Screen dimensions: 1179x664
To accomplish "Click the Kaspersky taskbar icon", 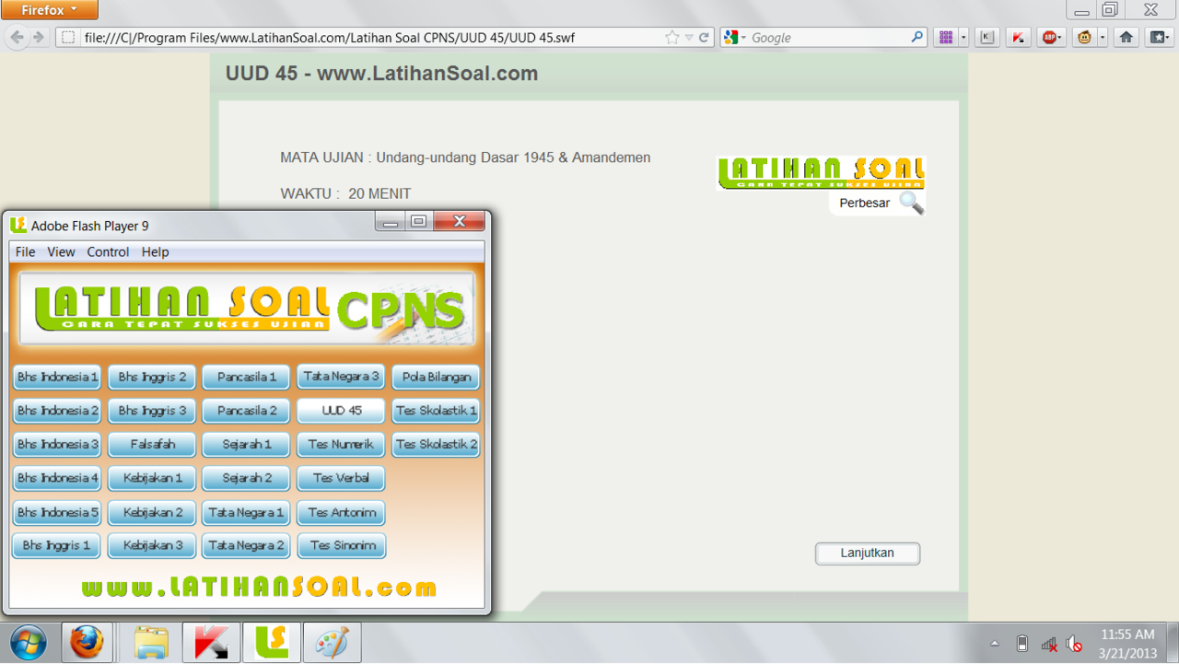I will pos(211,642).
